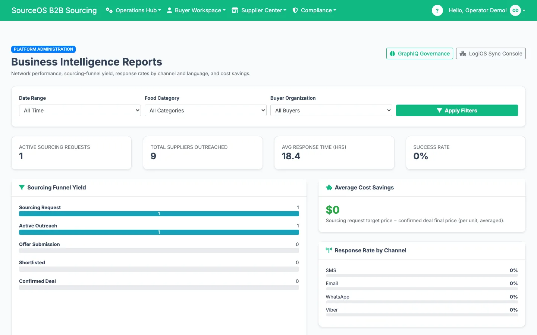Click the Active Sourcing Requests card
The width and height of the screenshot is (537, 335).
71,153
